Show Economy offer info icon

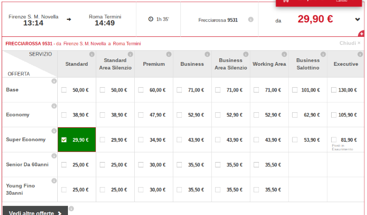[54, 106]
